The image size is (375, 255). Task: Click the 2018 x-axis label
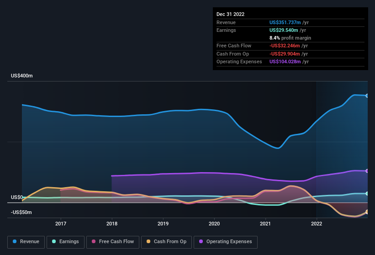[112, 224]
